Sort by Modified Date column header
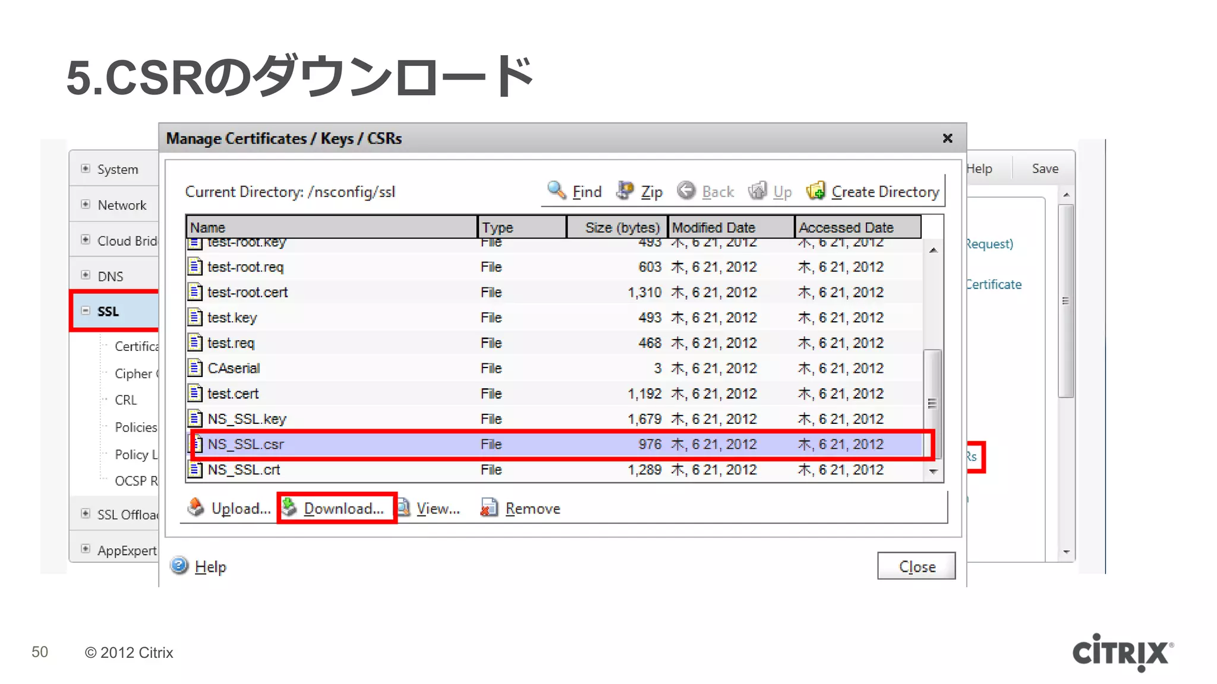This screenshot has height=684, width=1217. pyautogui.click(x=731, y=227)
